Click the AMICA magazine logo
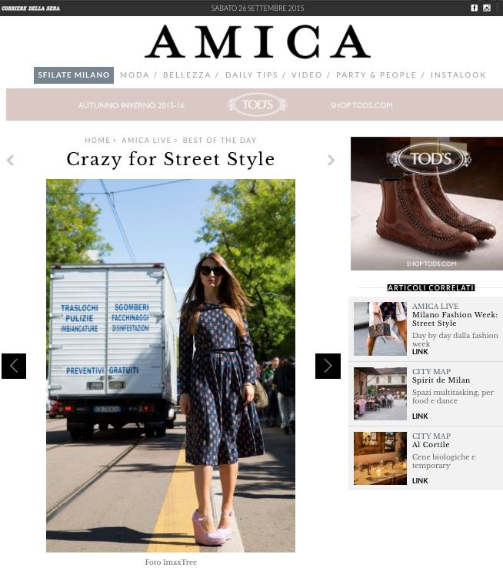This screenshot has width=503, height=574. tap(258, 41)
